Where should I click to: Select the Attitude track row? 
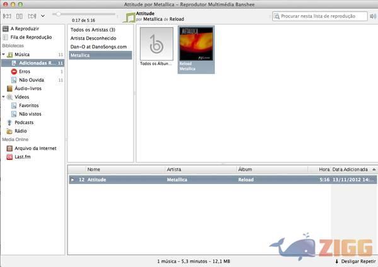click(x=222, y=179)
